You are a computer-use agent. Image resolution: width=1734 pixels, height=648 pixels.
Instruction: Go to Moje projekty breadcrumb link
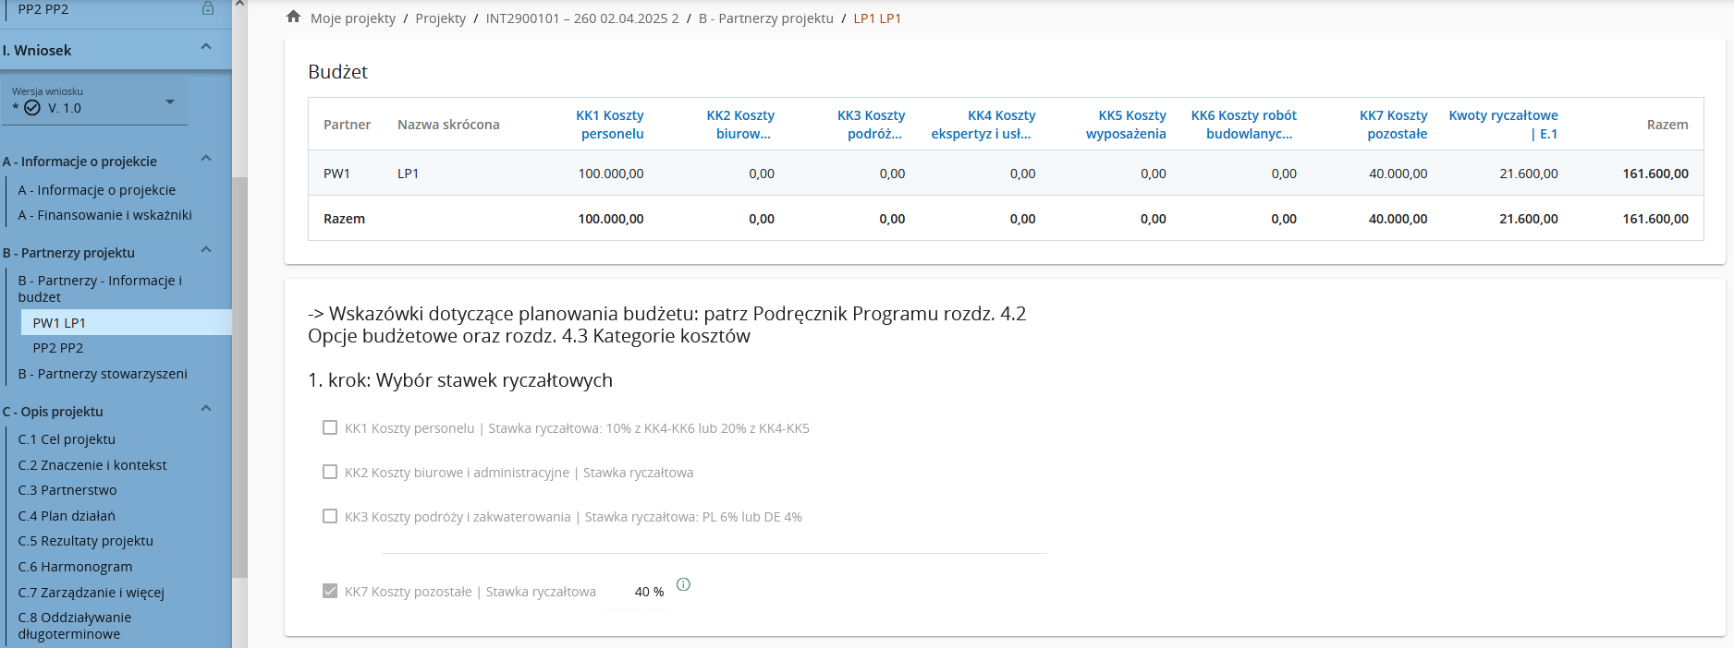[x=353, y=18]
